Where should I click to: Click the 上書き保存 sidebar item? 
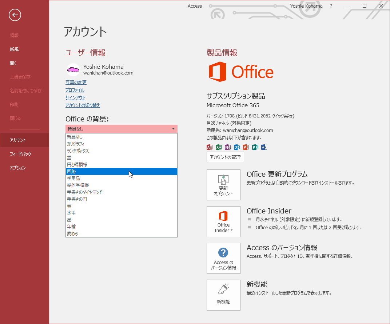click(x=24, y=77)
